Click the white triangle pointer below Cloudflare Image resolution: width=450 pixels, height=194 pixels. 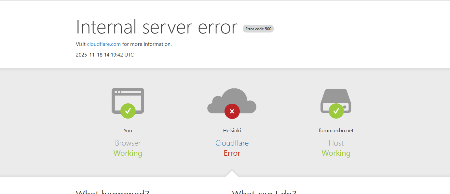tap(232, 174)
